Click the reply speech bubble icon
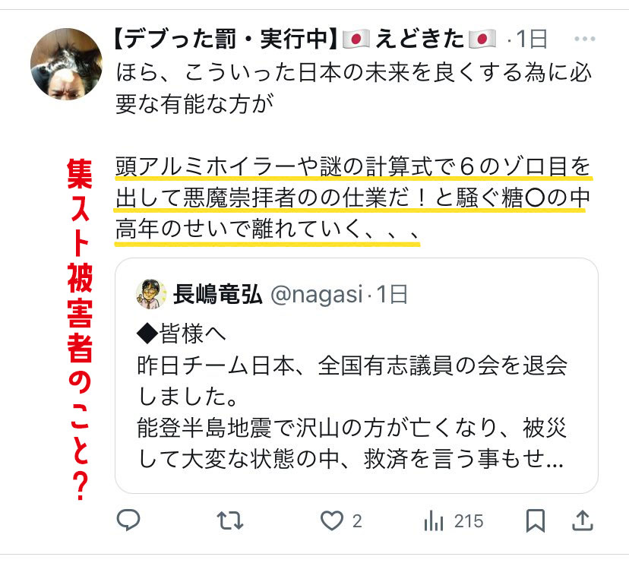 [128, 520]
